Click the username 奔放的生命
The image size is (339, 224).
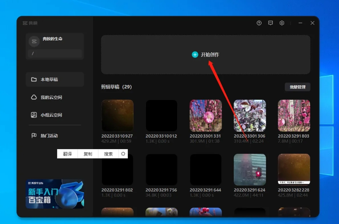coord(52,39)
